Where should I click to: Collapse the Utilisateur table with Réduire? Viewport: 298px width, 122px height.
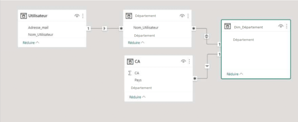(31, 43)
